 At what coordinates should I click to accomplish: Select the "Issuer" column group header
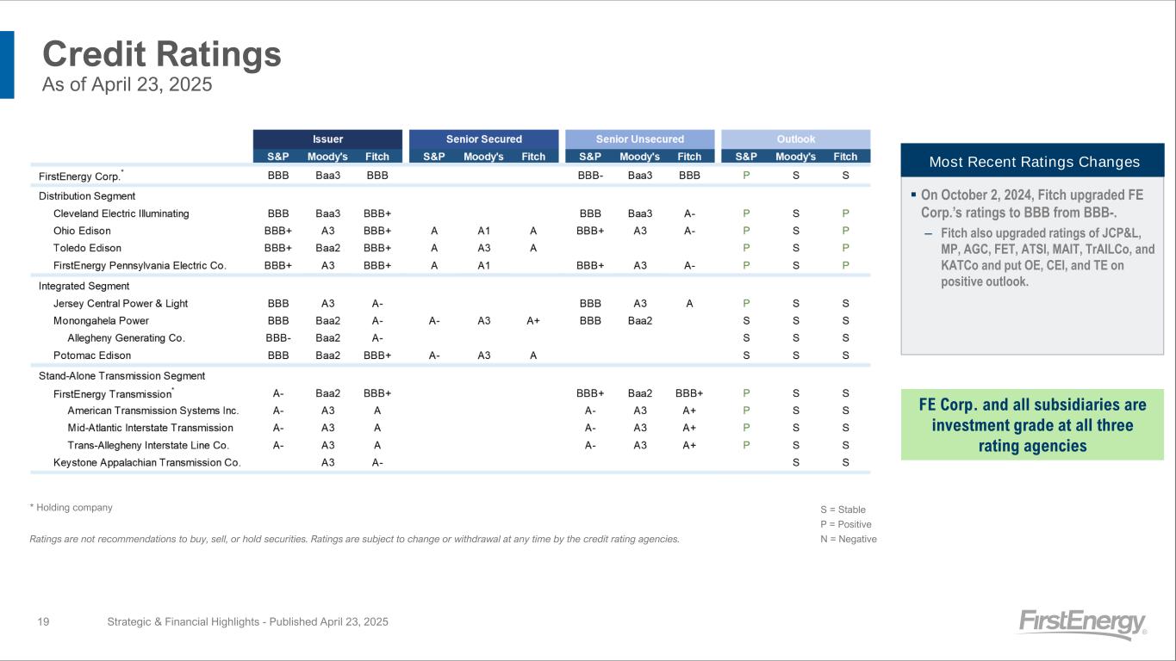point(327,139)
